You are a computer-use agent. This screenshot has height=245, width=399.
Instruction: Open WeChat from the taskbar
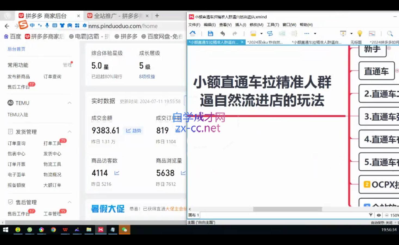click(x=124, y=230)
